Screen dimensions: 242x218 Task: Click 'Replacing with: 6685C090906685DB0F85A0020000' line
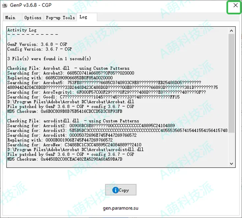point(60,78)
